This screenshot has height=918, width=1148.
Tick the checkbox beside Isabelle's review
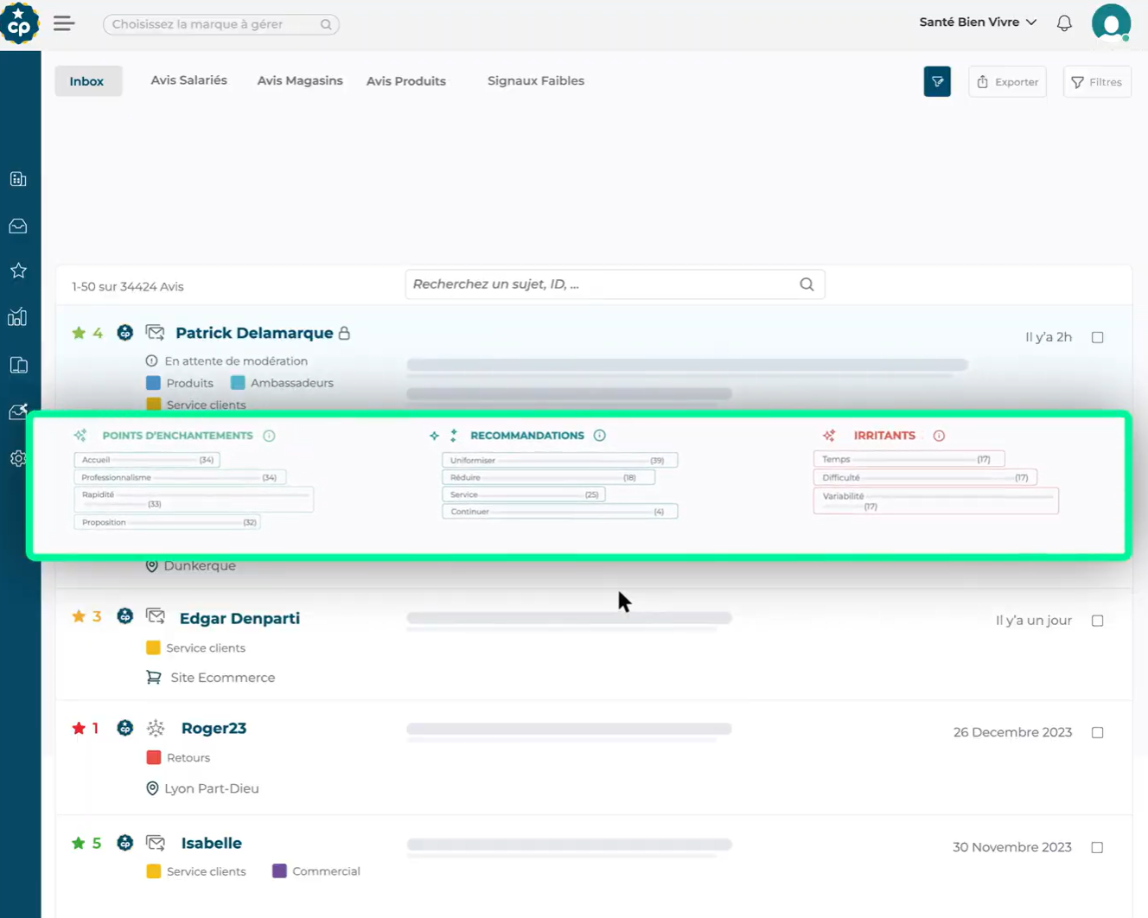point(1097,846)
